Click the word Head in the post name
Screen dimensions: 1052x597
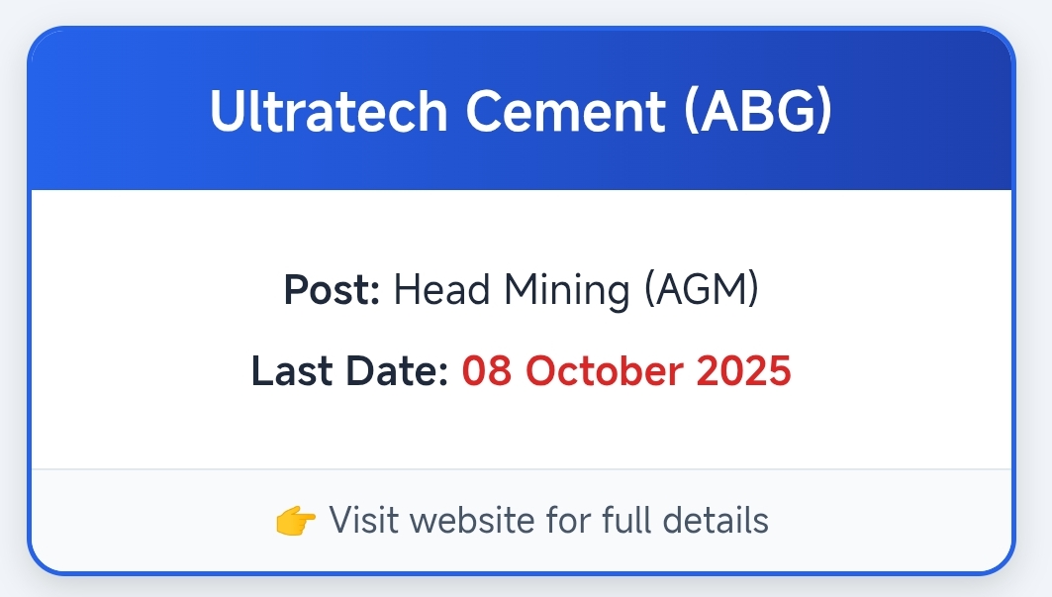(441, 291)
